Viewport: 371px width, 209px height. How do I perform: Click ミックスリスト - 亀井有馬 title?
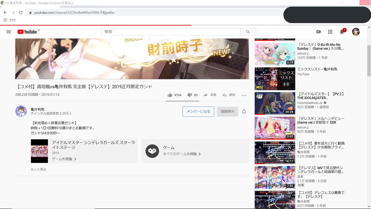[317, 69]
